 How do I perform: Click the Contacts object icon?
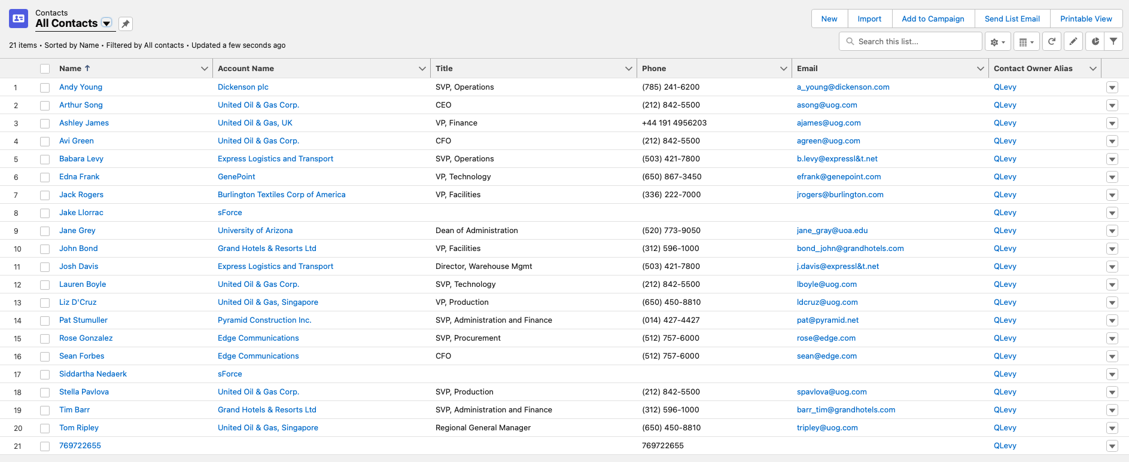point(19,19)
